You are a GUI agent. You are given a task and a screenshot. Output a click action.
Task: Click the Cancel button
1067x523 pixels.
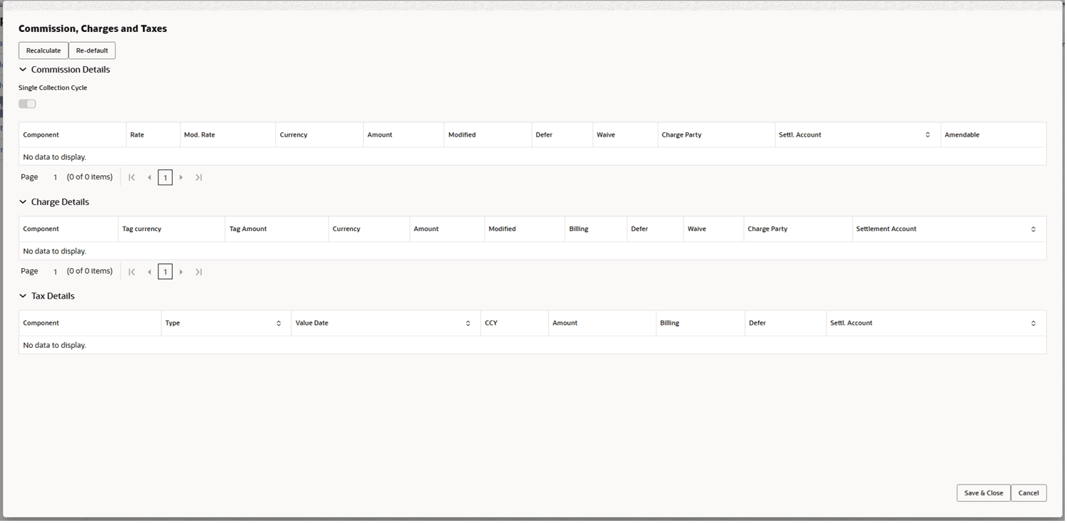pos(1029,492)
